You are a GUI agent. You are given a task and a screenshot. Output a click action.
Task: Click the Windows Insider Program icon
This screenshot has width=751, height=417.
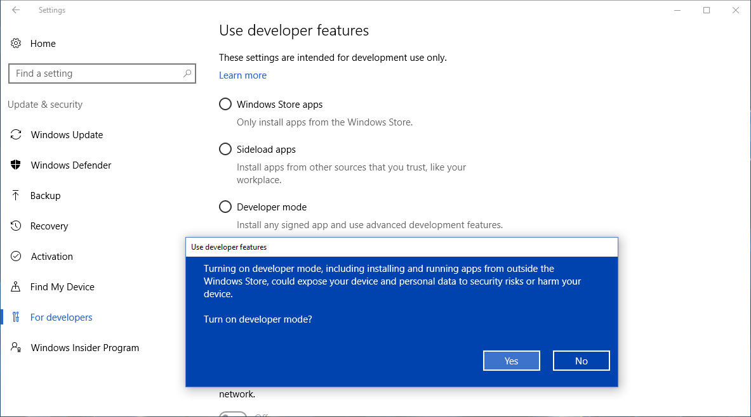pos(16,348)
